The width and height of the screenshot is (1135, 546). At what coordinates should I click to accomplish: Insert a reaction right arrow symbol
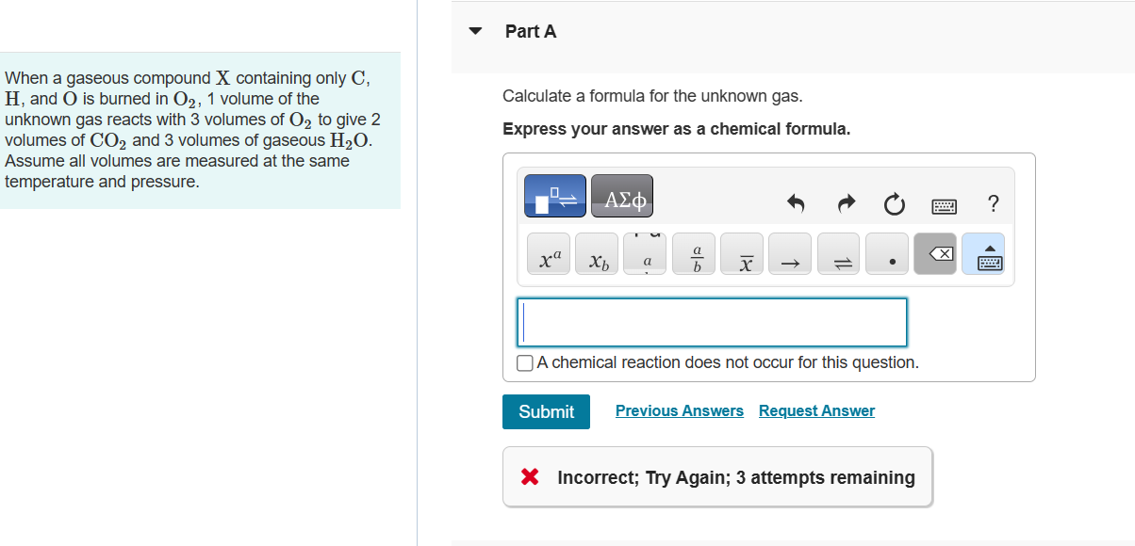(x=790, y=253)
